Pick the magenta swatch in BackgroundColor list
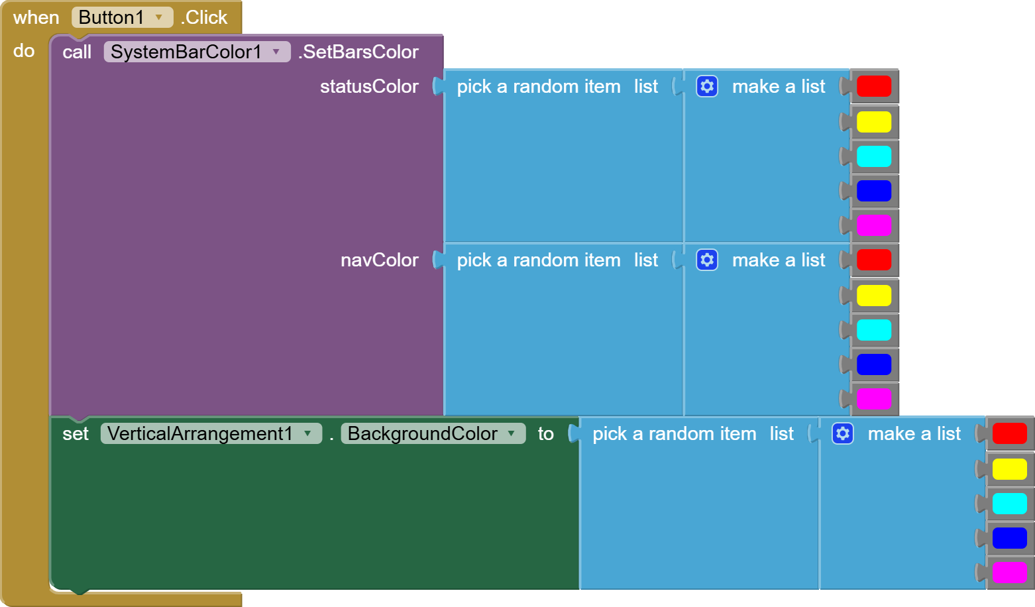 1009,573
